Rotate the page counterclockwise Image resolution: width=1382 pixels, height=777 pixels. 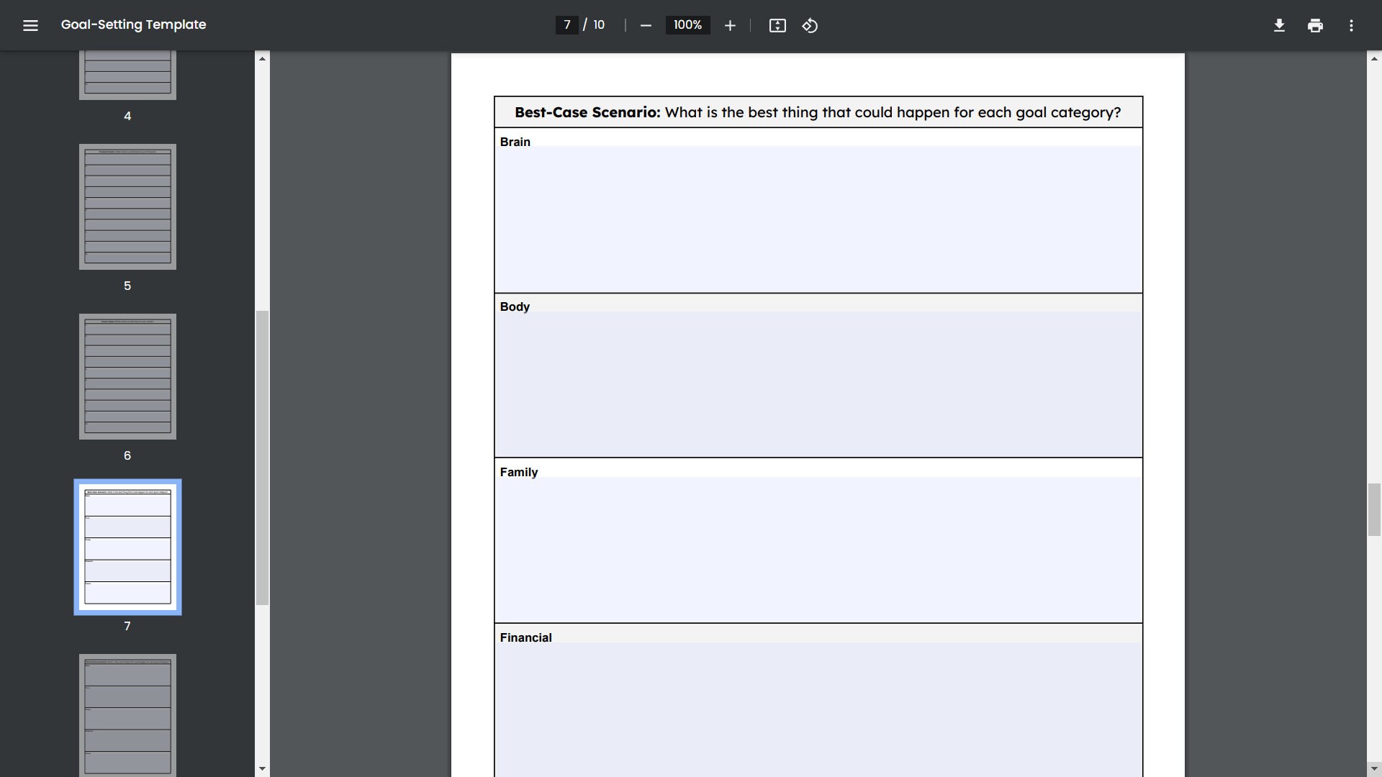tap(810, 25)
